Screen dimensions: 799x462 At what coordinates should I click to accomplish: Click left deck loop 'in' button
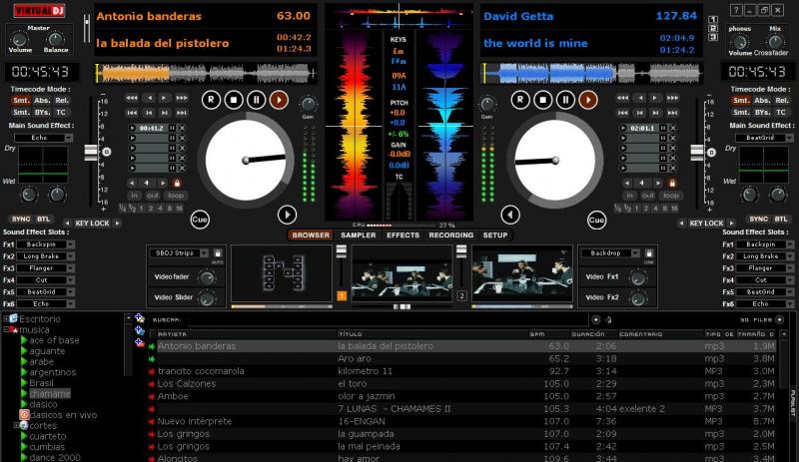click(x=134, y=196)
